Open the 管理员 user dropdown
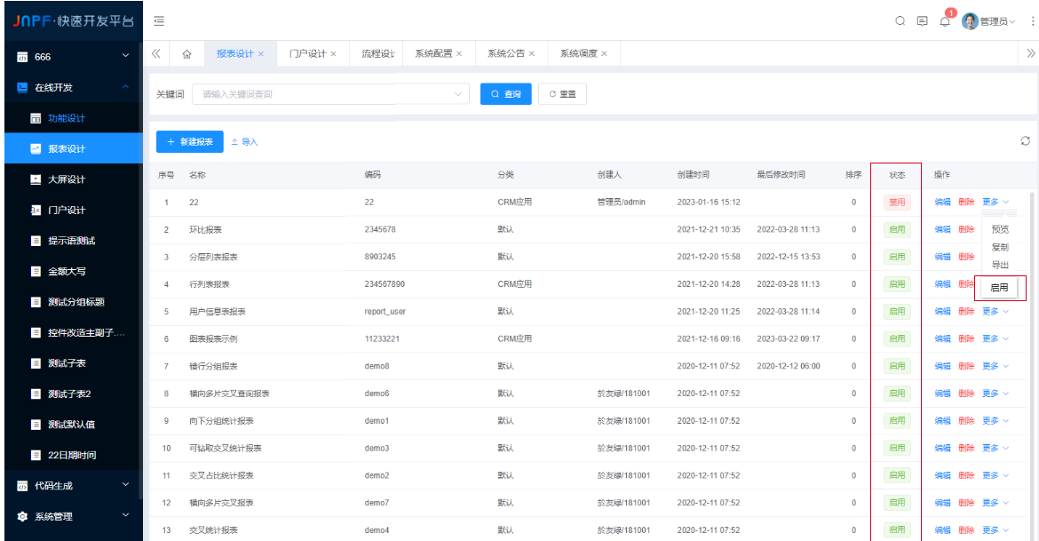This screenshot has height=541, width=1039. pyautogui.click(x=998, y=22)
